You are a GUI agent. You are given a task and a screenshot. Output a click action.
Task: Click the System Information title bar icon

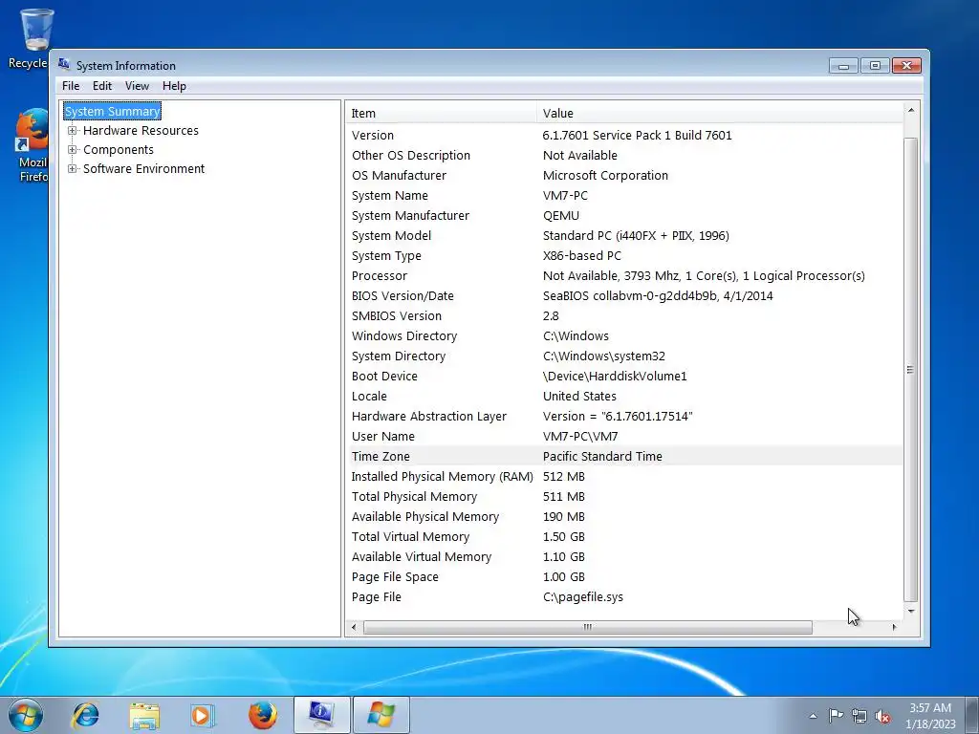point(64,65)
